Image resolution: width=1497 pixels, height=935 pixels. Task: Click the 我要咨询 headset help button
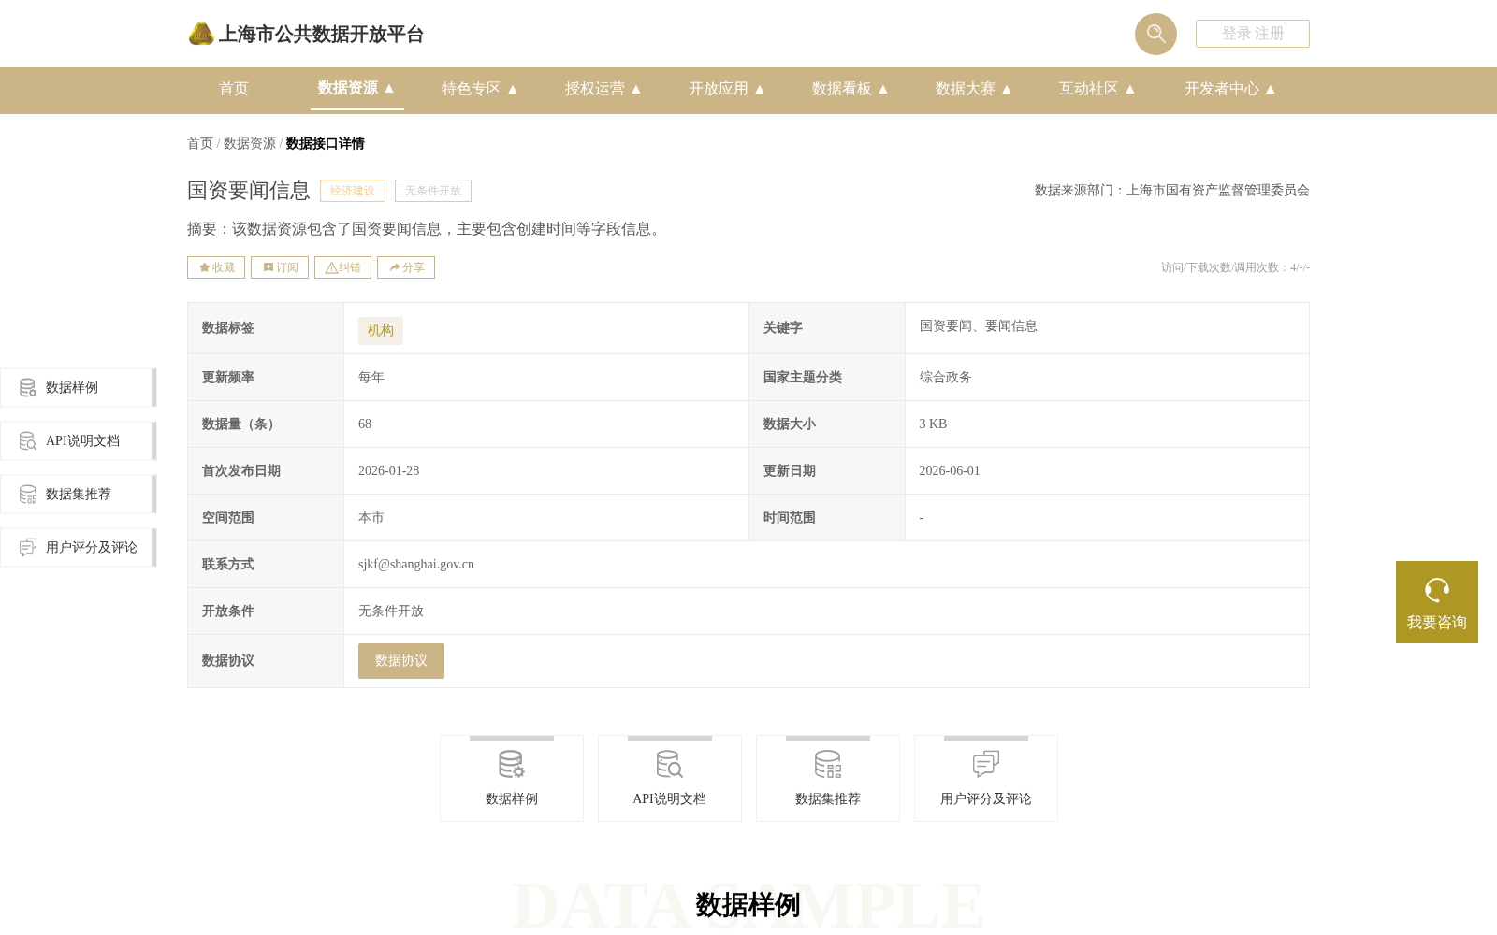[1437, 602]
